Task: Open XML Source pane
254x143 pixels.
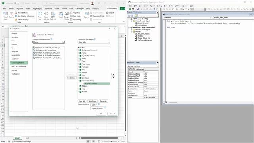Action: pyautogui.click(x=87, y=15)
